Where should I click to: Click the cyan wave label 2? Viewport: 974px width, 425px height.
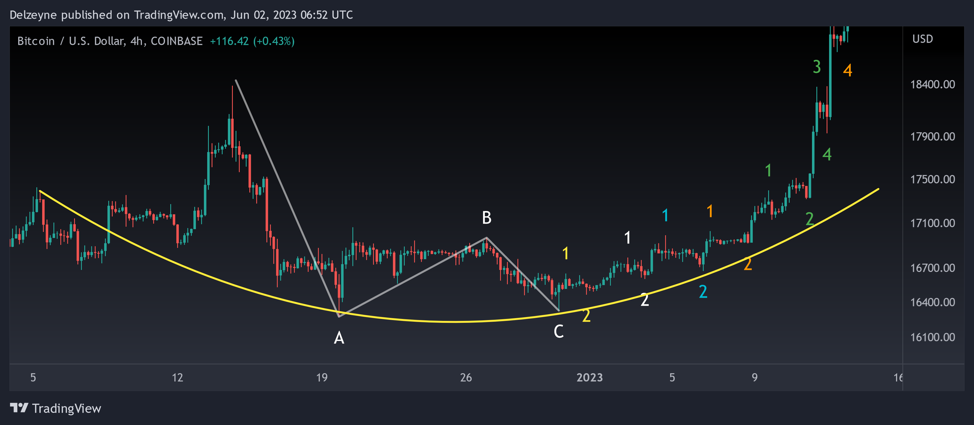[x=703, y=291]
